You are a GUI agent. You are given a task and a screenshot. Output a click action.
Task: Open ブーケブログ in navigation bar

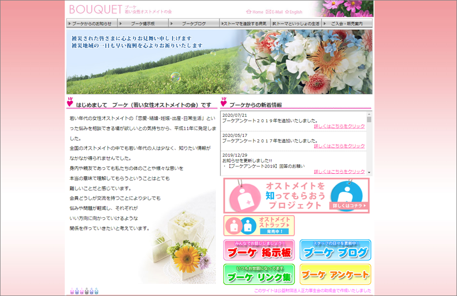[x=194, y=23]
